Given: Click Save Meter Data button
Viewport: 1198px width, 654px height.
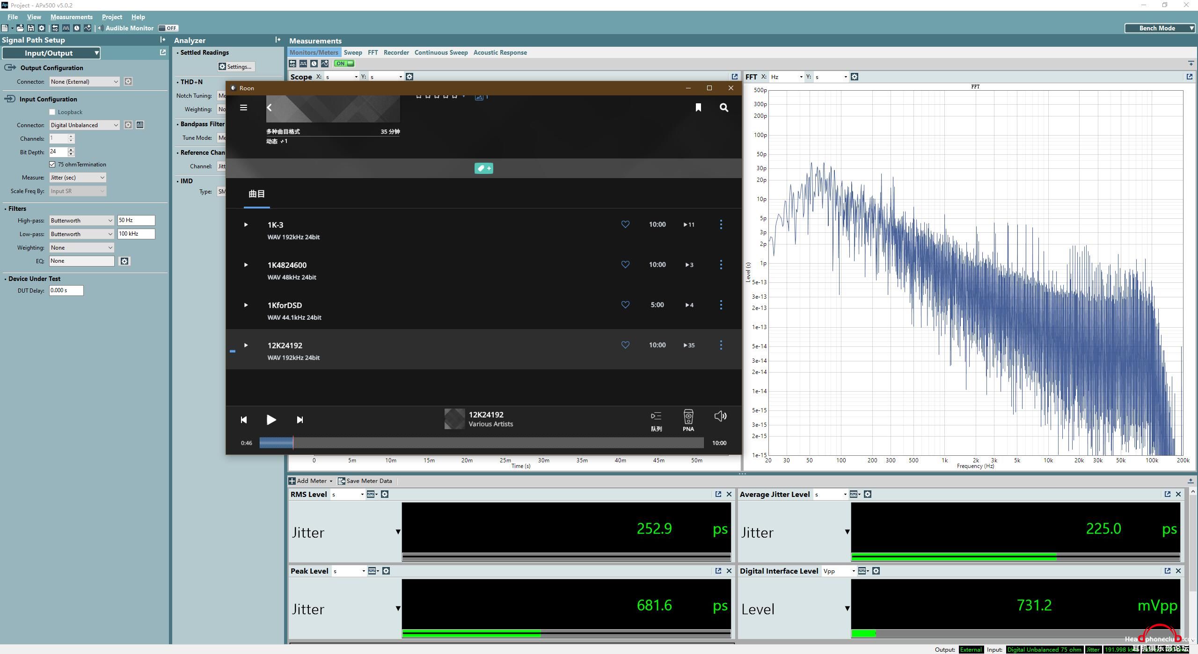Looking at the screenshot, I should point(365,481).
